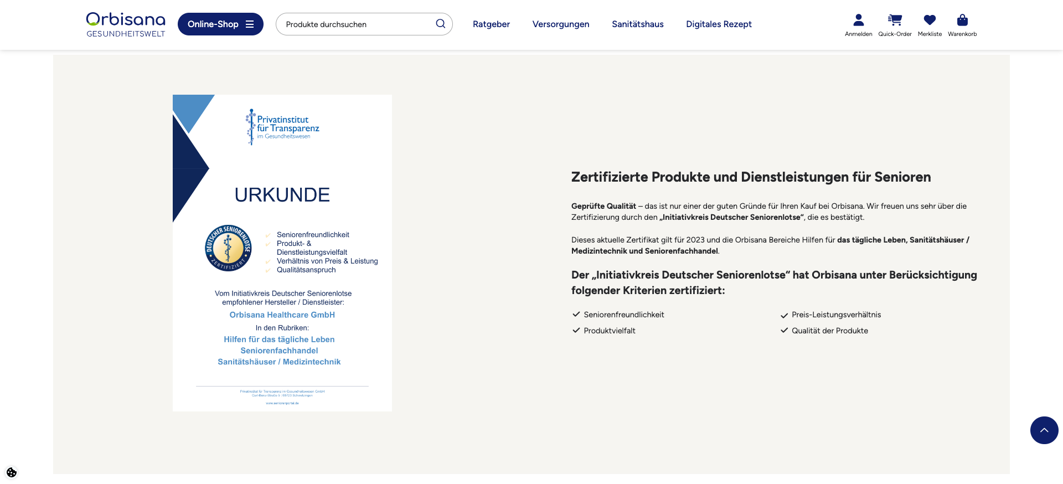Open the Ratgeber menu item
This screenshot has height=484, width=1063.
(491, 24)
